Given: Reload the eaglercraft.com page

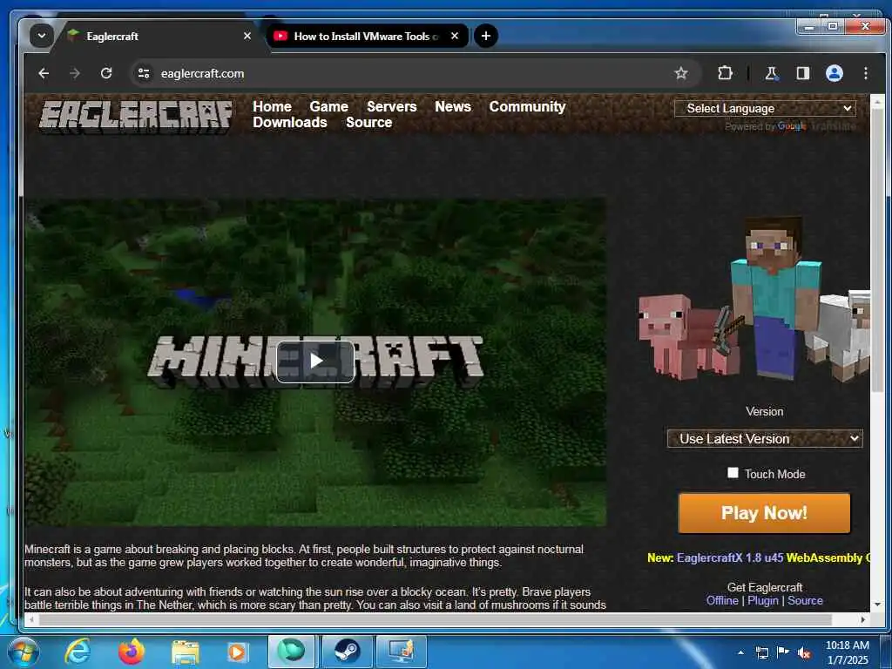Looking at the screenshot, I should pos(105,73).
